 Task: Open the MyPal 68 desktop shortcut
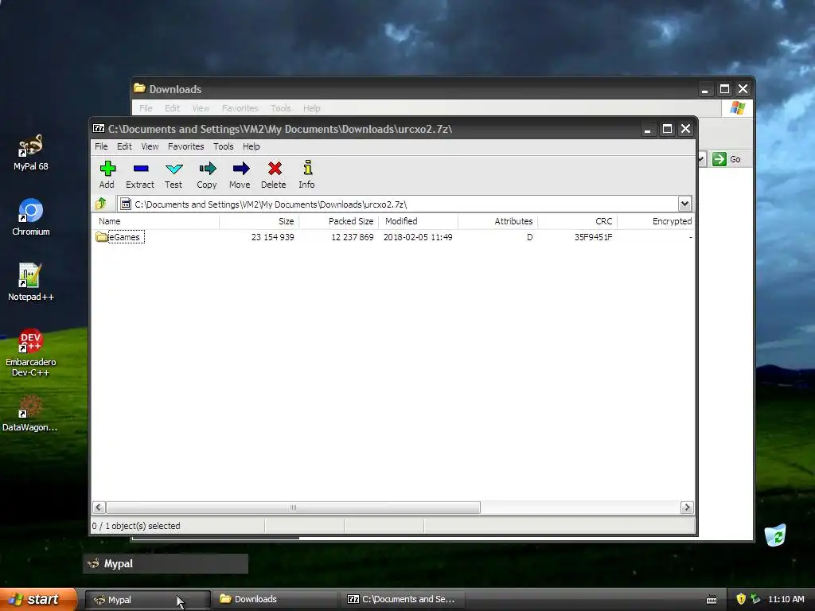(x=31, y=152)
